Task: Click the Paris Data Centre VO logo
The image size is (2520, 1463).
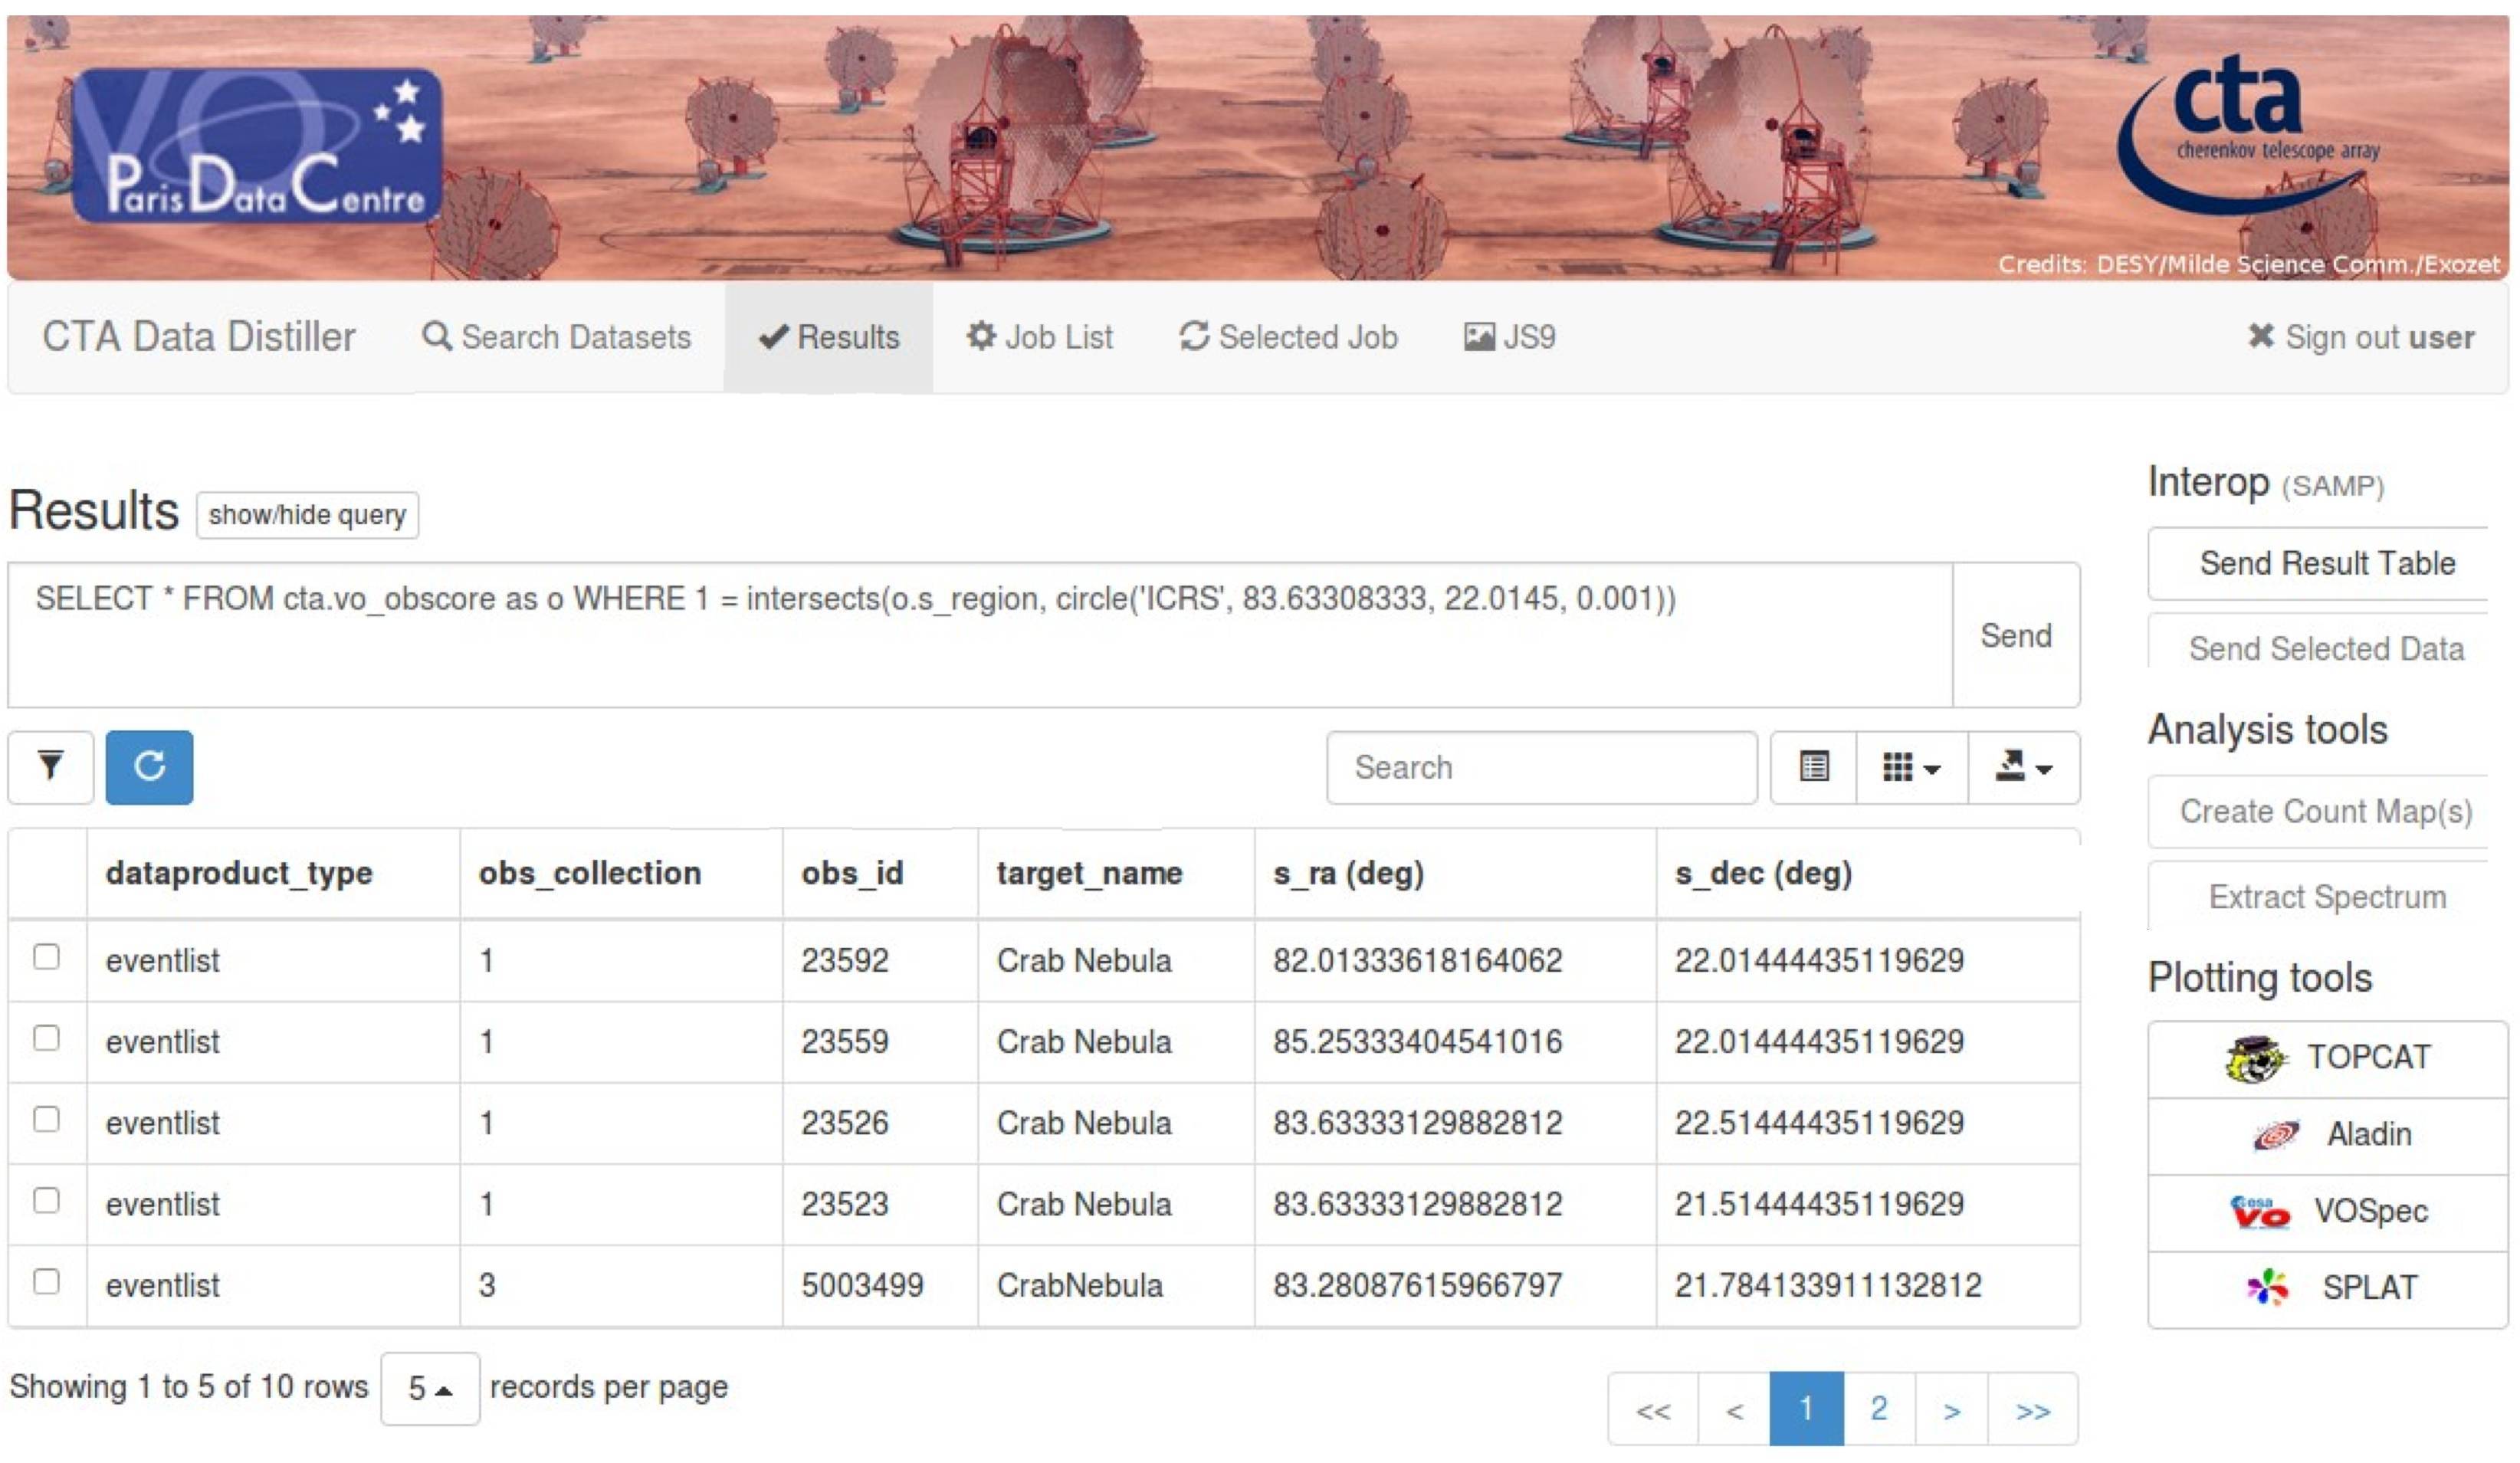Action: coord(258,145)
